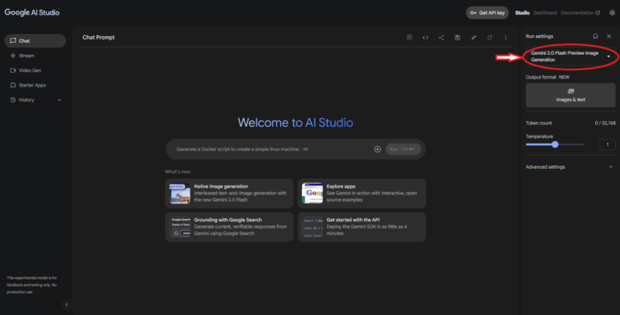Switch to the Dashboard tab

pyautogui.click(x=545, y=13)
